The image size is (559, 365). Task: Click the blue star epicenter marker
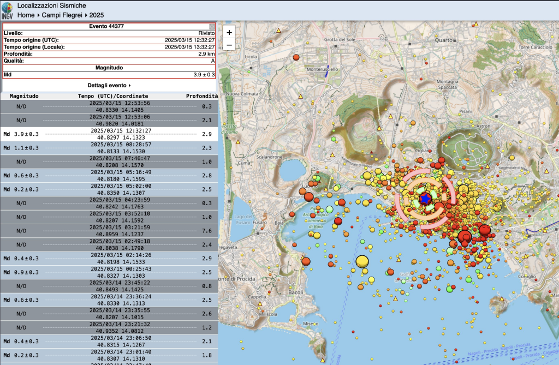pos(426,198)
